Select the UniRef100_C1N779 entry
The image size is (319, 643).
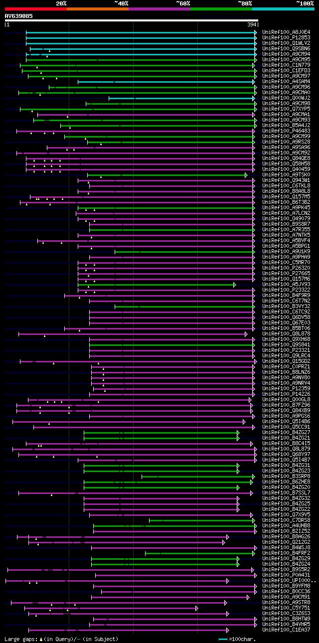pos(286,65)
